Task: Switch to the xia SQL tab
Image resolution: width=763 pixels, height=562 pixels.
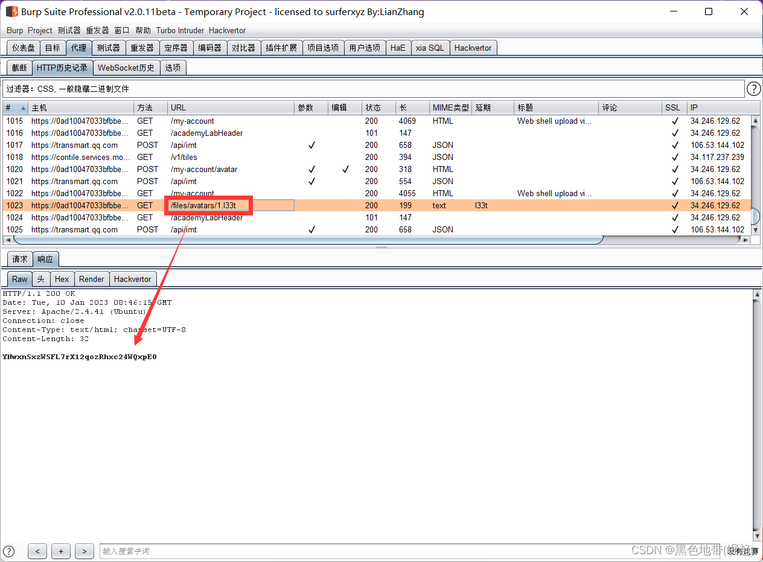Action: [x=430, y=48]
